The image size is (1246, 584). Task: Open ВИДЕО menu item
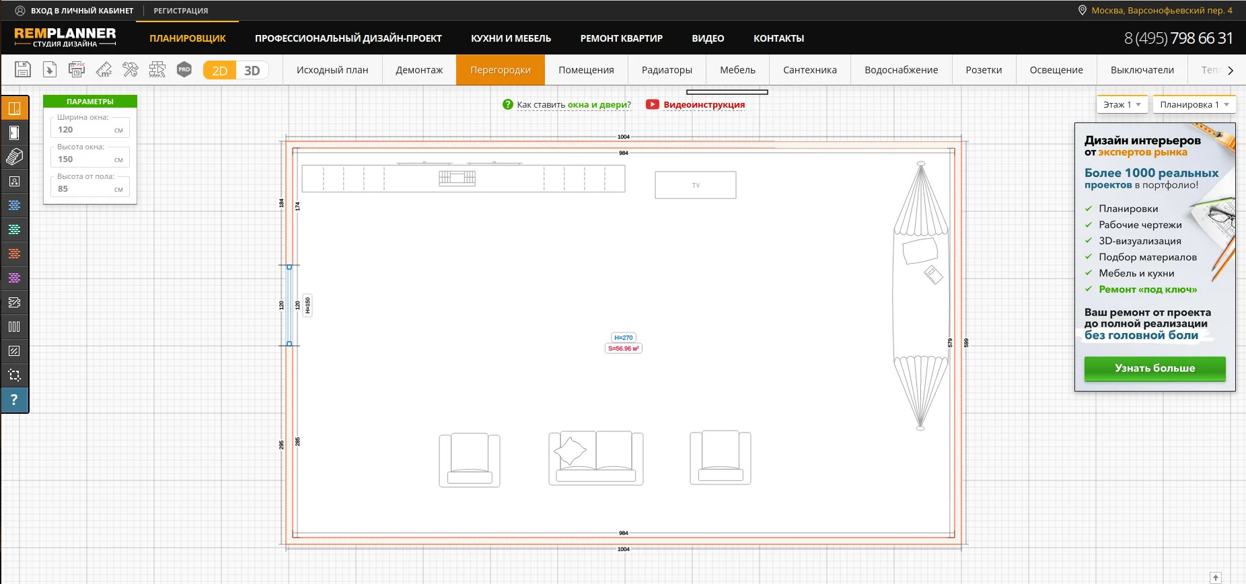[708, 38]
